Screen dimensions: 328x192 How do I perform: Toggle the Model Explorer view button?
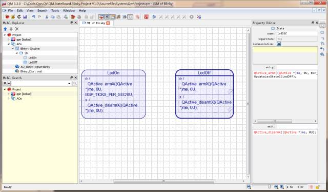tap(101, 17)
